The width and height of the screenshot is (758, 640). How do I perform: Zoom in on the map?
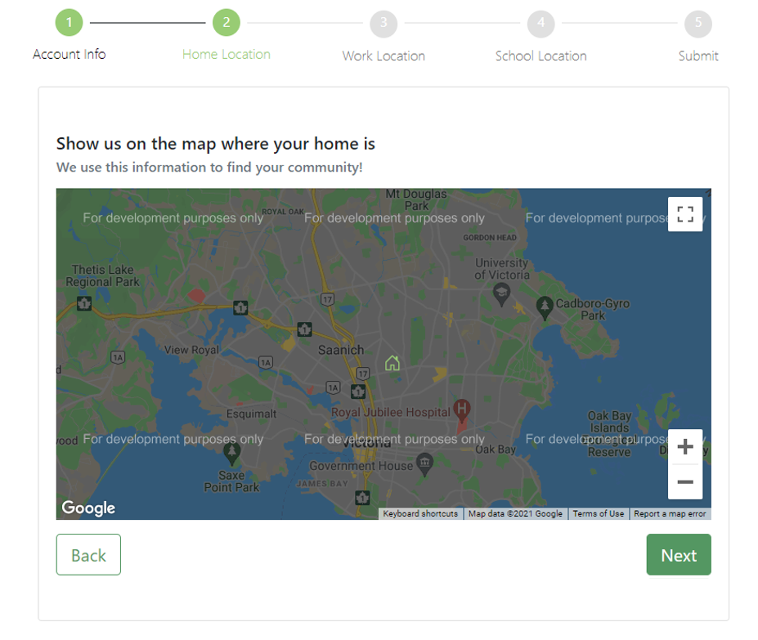pyautogui.click(x=685, y=446)
